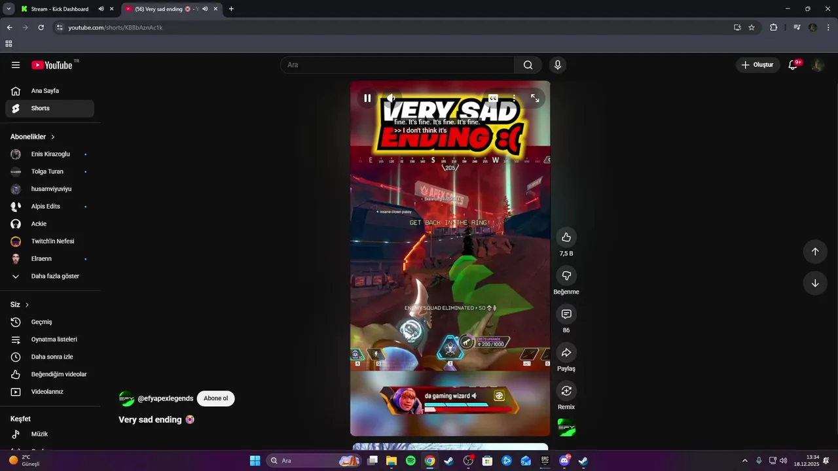Viewport: 838px width, 471px height.
Task: Run search with the magnifier button
Action: coord(528,65)
